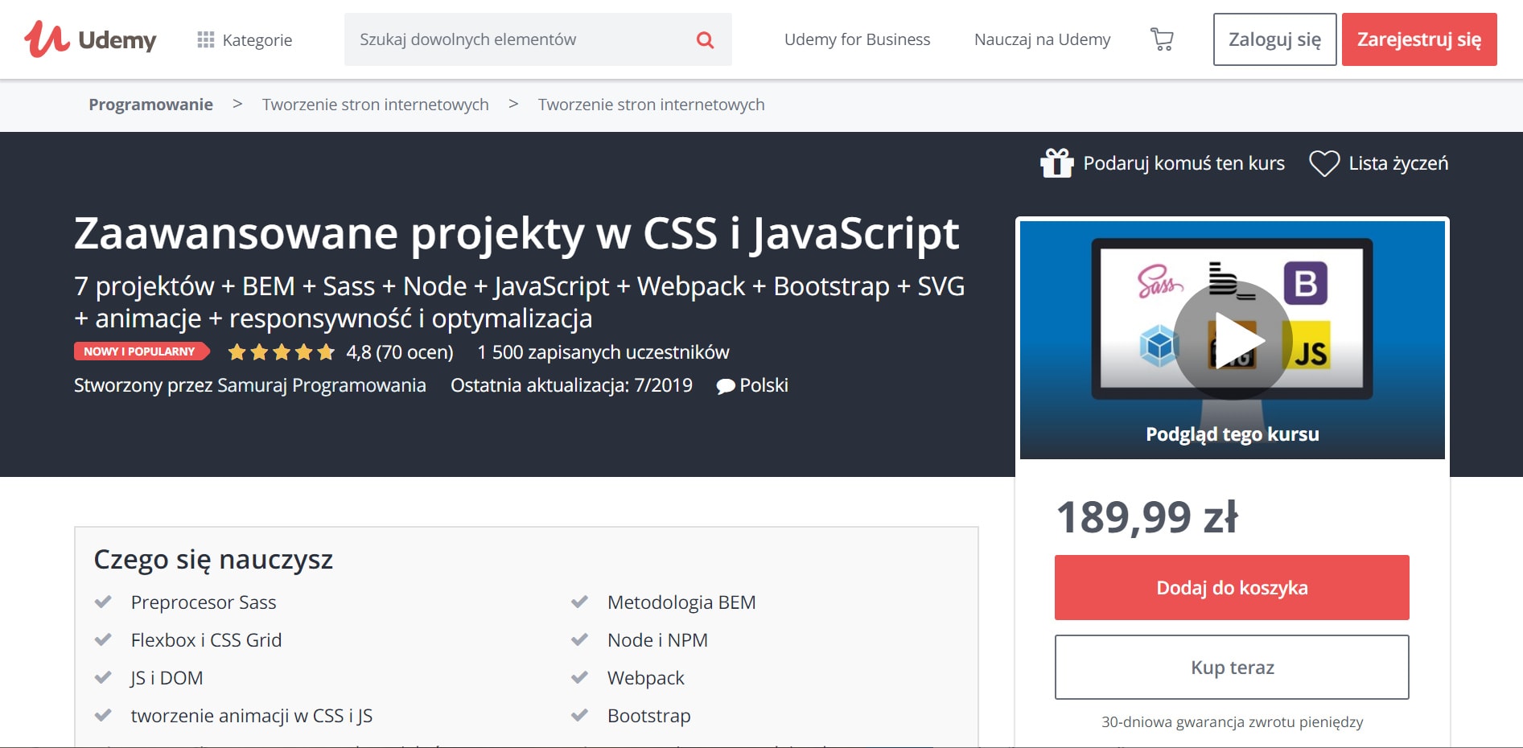Click checkmark beside tworzenie animacji

coord(103,715)
